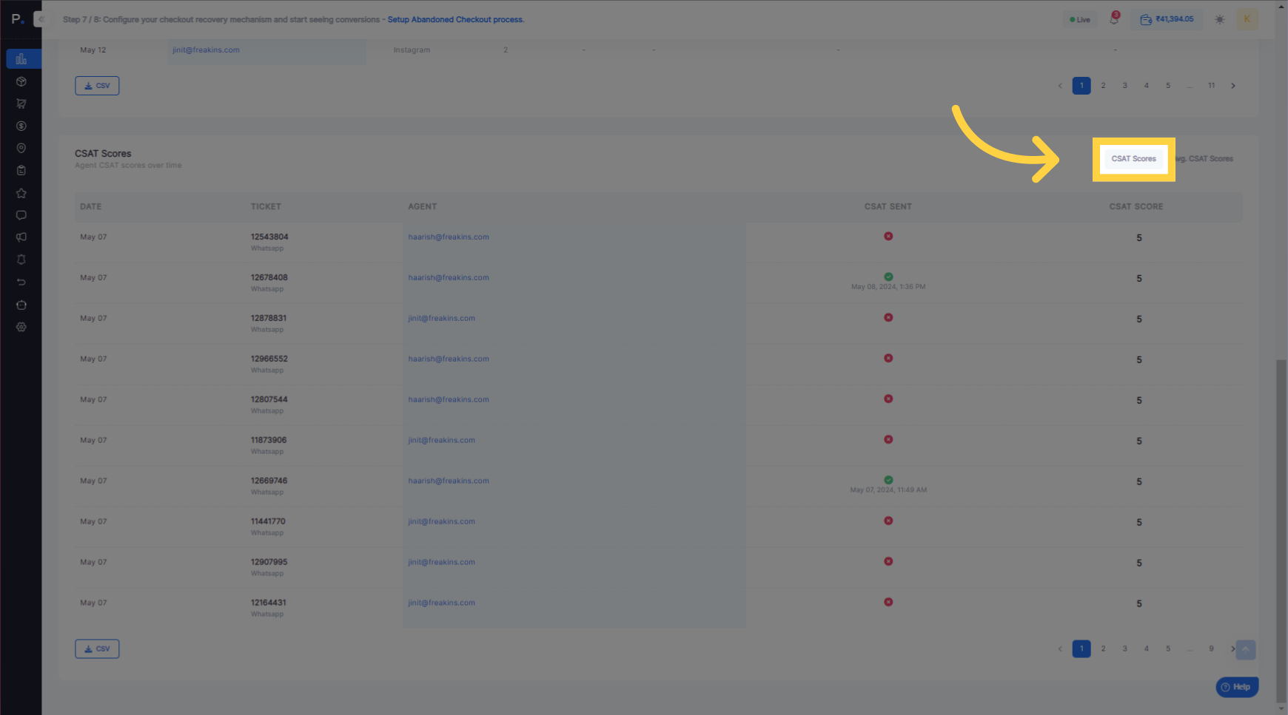
Task: Click next arrow in upper pagination
Action: pos(1233,86)
